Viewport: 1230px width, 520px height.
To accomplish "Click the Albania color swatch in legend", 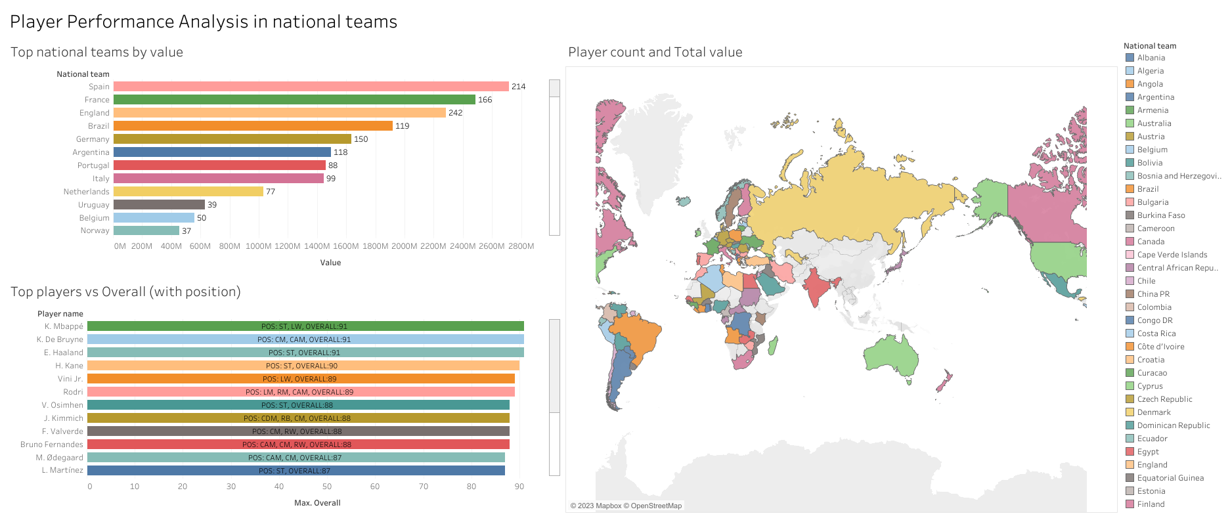I will point(1130,58).
